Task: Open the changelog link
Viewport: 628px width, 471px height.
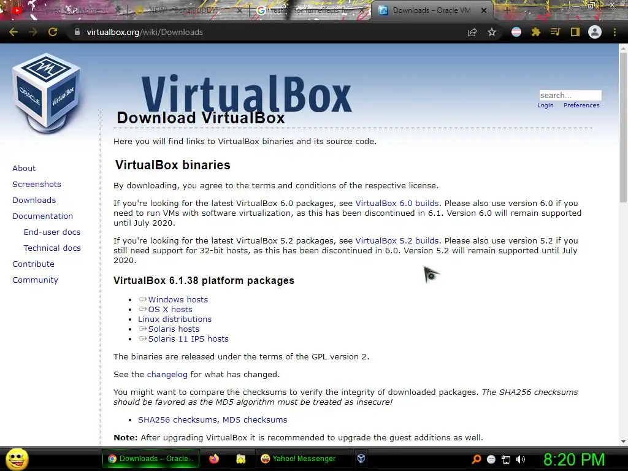Action: [x=167, y=375]
